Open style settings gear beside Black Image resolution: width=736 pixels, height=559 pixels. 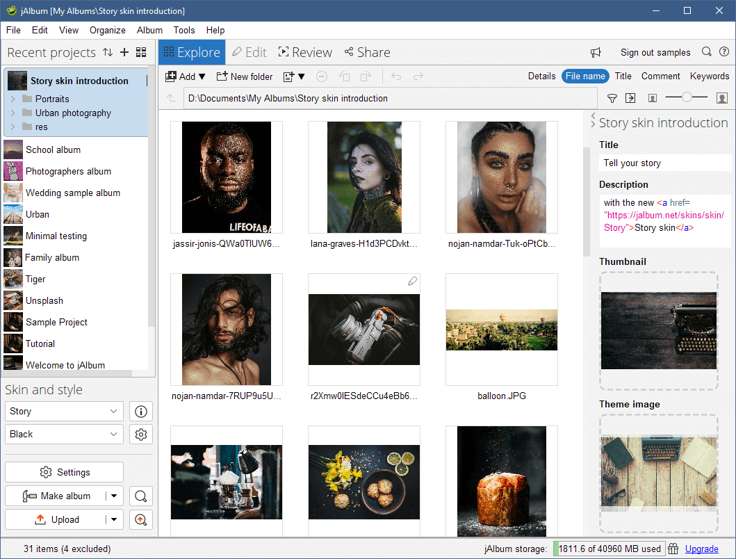pyautogui.click(x=141, y=434)
